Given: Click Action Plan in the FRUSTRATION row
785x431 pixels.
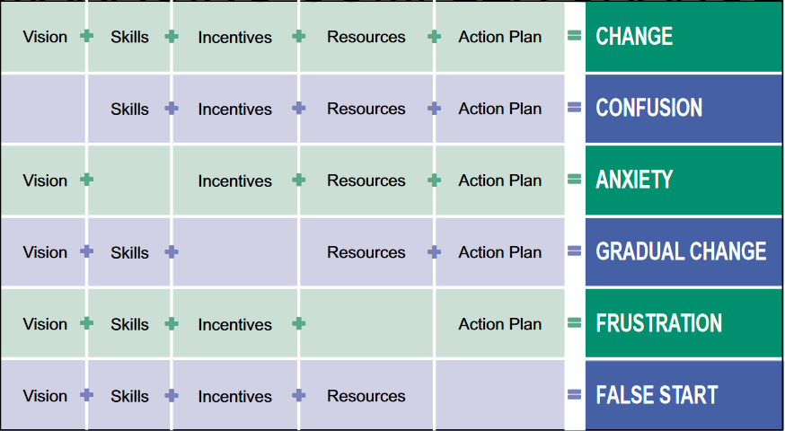Looking at the screenshot, I should coord(499,324).
